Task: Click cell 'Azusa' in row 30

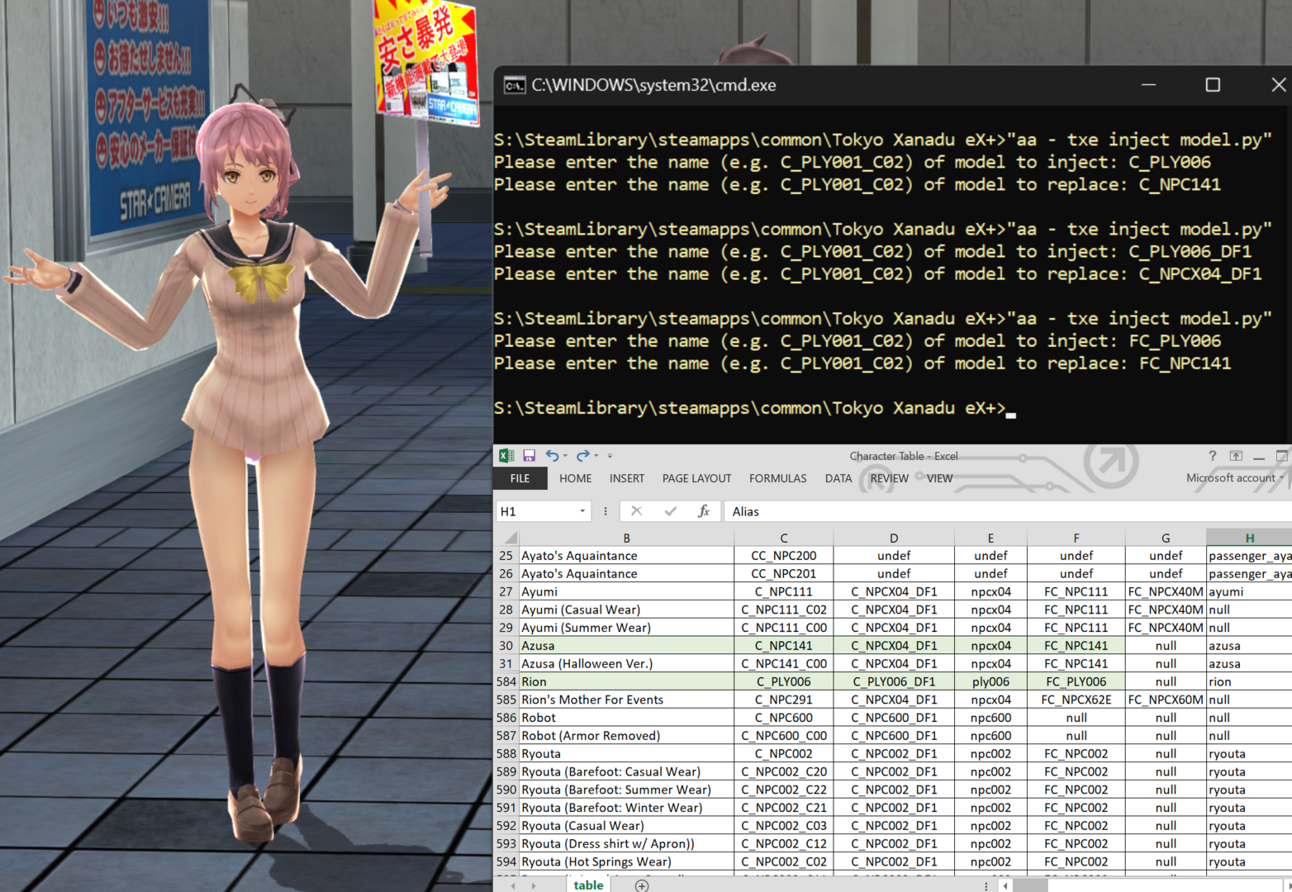Action: click(x=626, y=646)
